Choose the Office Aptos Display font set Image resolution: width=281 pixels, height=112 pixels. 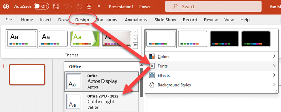[x=101, y=82]
